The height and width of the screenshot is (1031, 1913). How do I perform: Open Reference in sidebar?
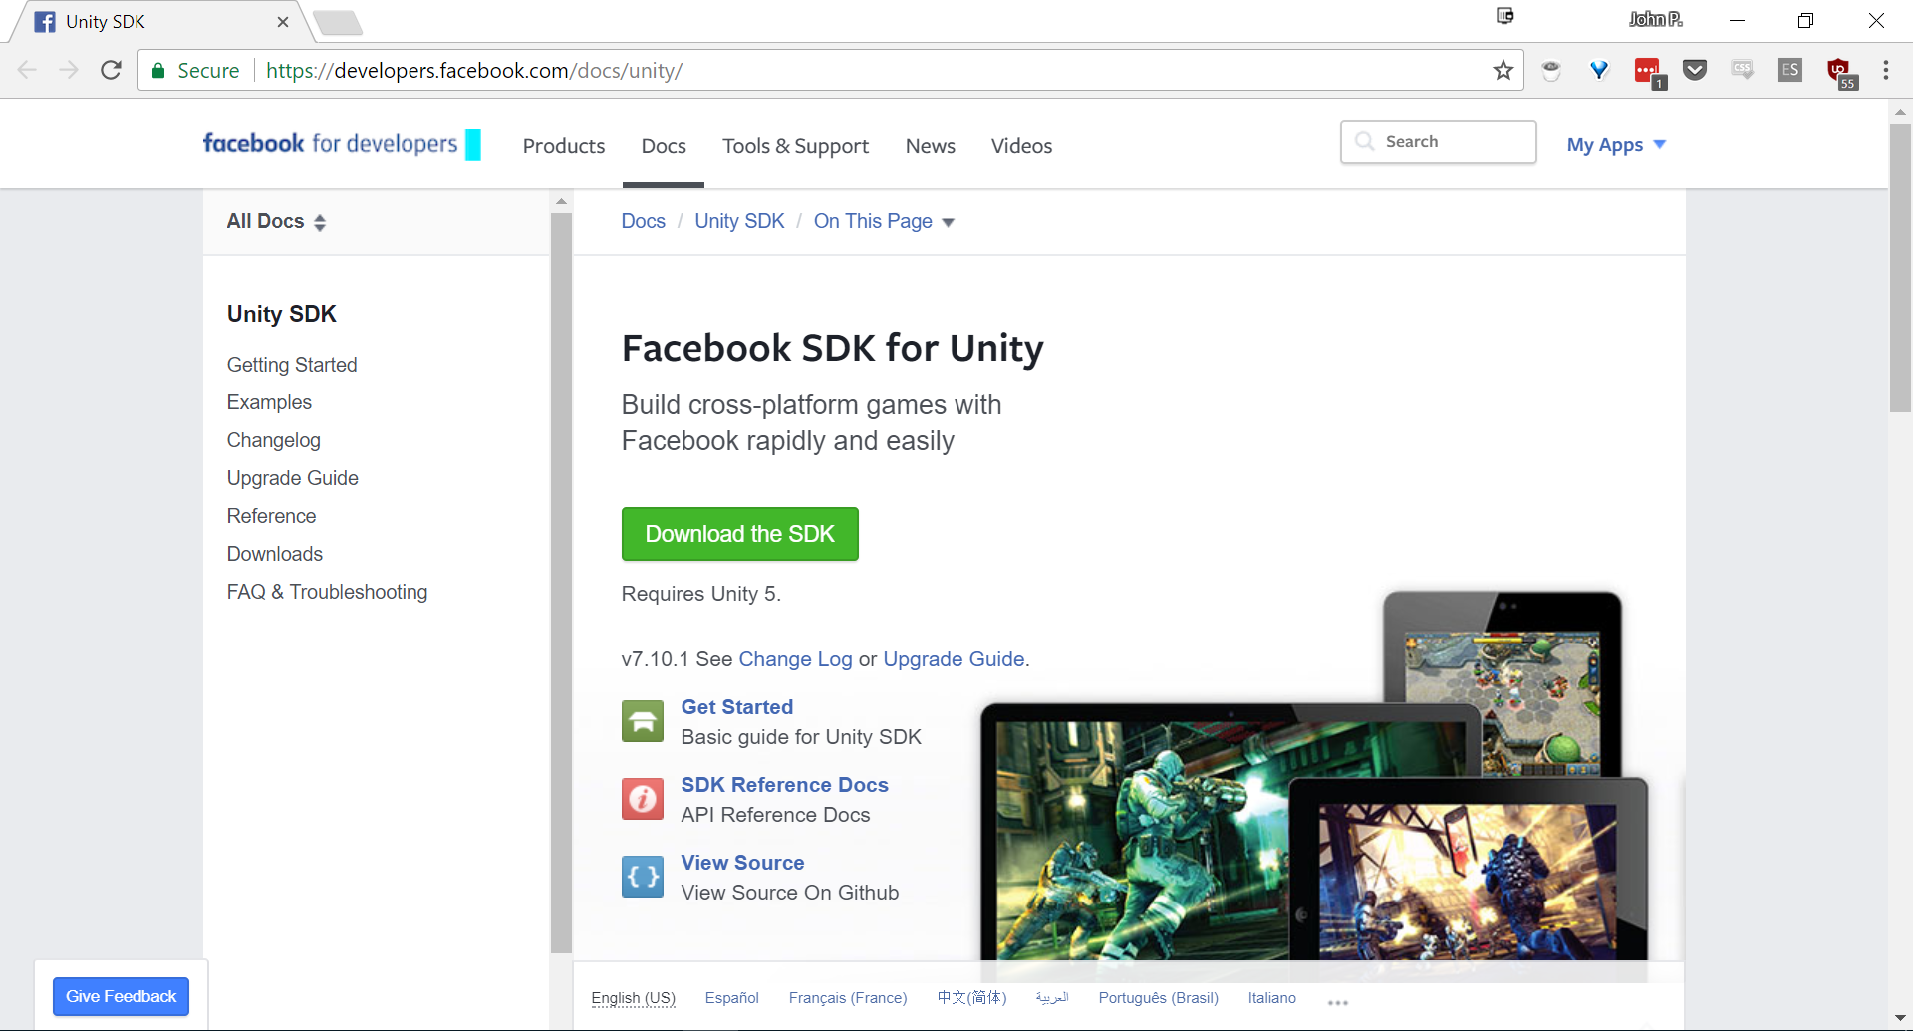[x=271, y=516]
